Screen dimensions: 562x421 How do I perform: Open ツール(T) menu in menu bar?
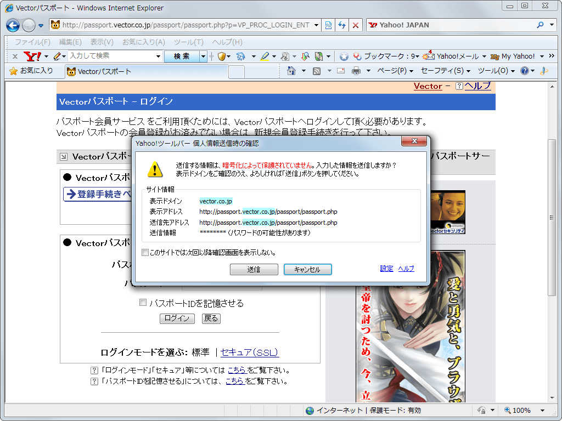189,42
